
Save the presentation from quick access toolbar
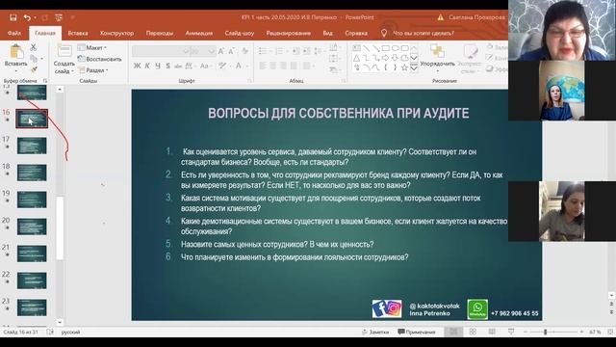[13, 17]
